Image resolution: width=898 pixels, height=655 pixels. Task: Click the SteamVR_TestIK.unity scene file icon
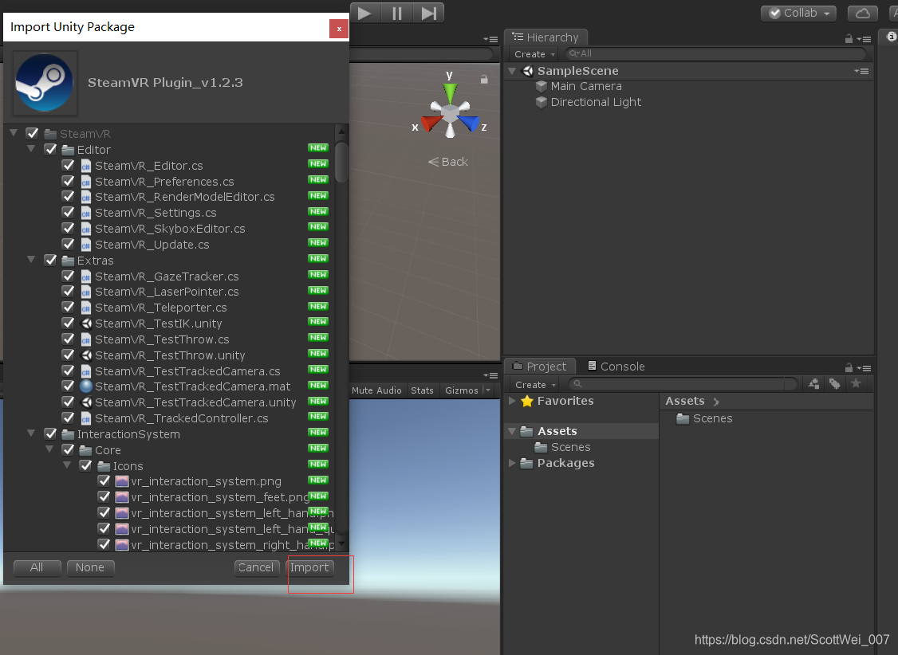(86, 324)
